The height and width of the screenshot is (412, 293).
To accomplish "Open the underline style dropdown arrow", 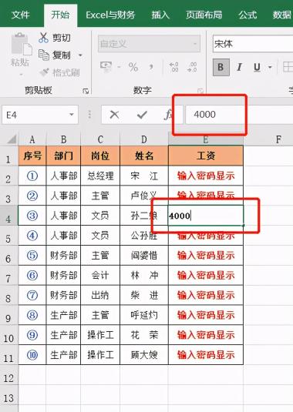I will coord(270,68).
